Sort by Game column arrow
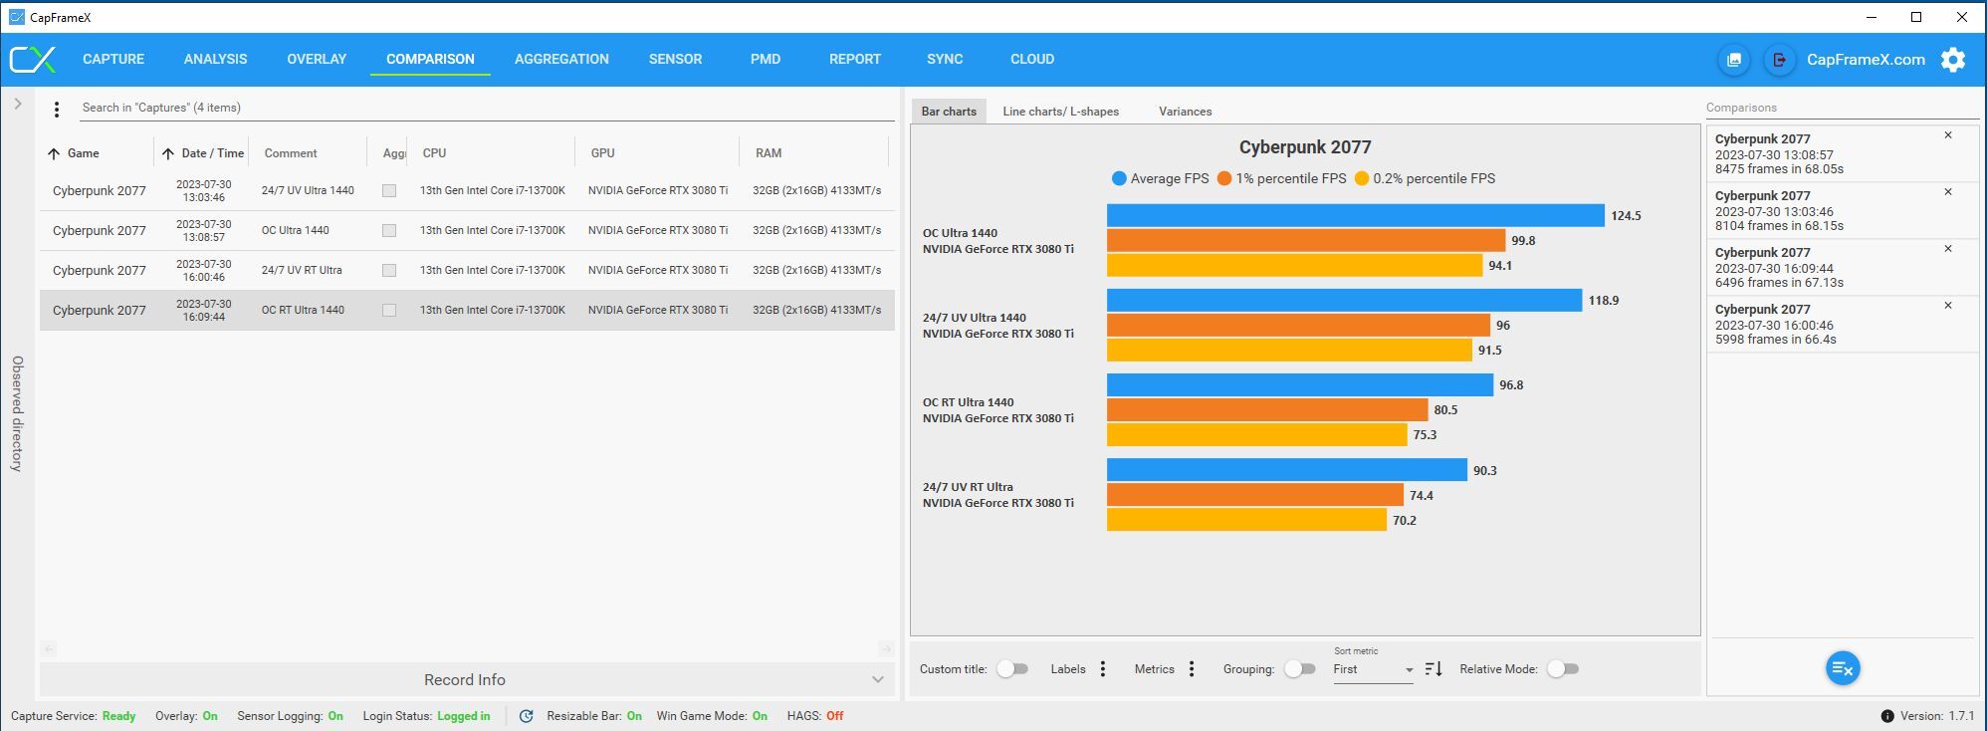The width and height of the screenshot is (1987, 731). click(x=54, y=153)
